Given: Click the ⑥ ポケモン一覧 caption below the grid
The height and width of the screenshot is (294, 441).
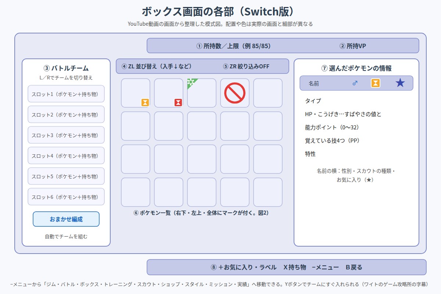Looking at the screenshot, I should [201, 213].
